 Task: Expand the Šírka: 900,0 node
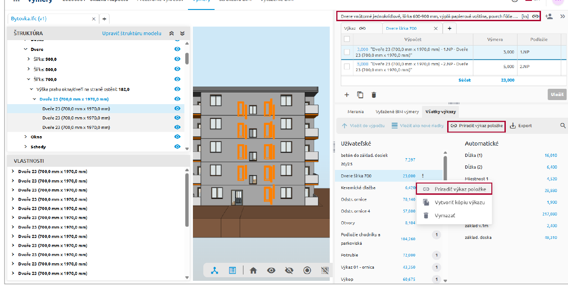pyautogui.click(x=29, y=59)
